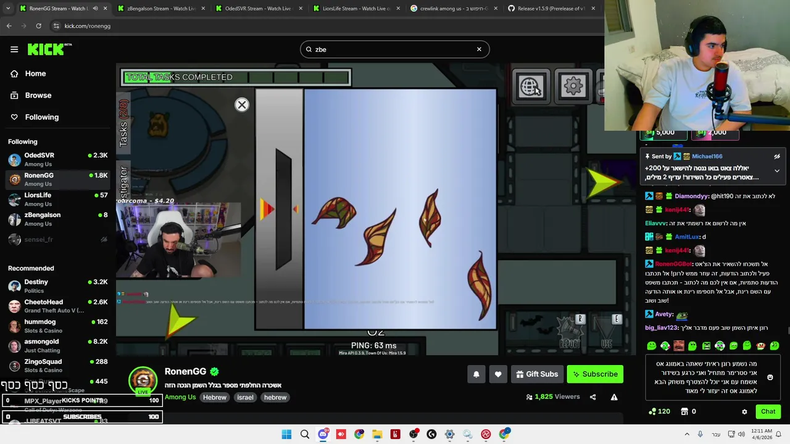Click the 120 channel points balance
The height and width of the screenshot is (444, 790).
pos(659,411)
